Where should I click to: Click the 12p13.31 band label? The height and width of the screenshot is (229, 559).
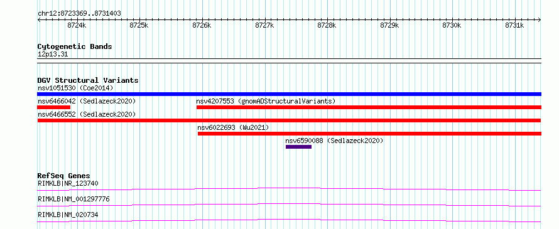click(x=53, y=55)
